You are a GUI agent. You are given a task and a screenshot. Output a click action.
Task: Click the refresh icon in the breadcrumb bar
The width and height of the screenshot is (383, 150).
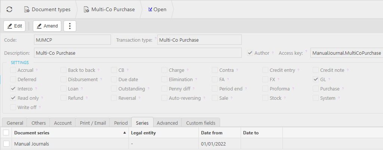pyautogui.click(x=9, y=9)
